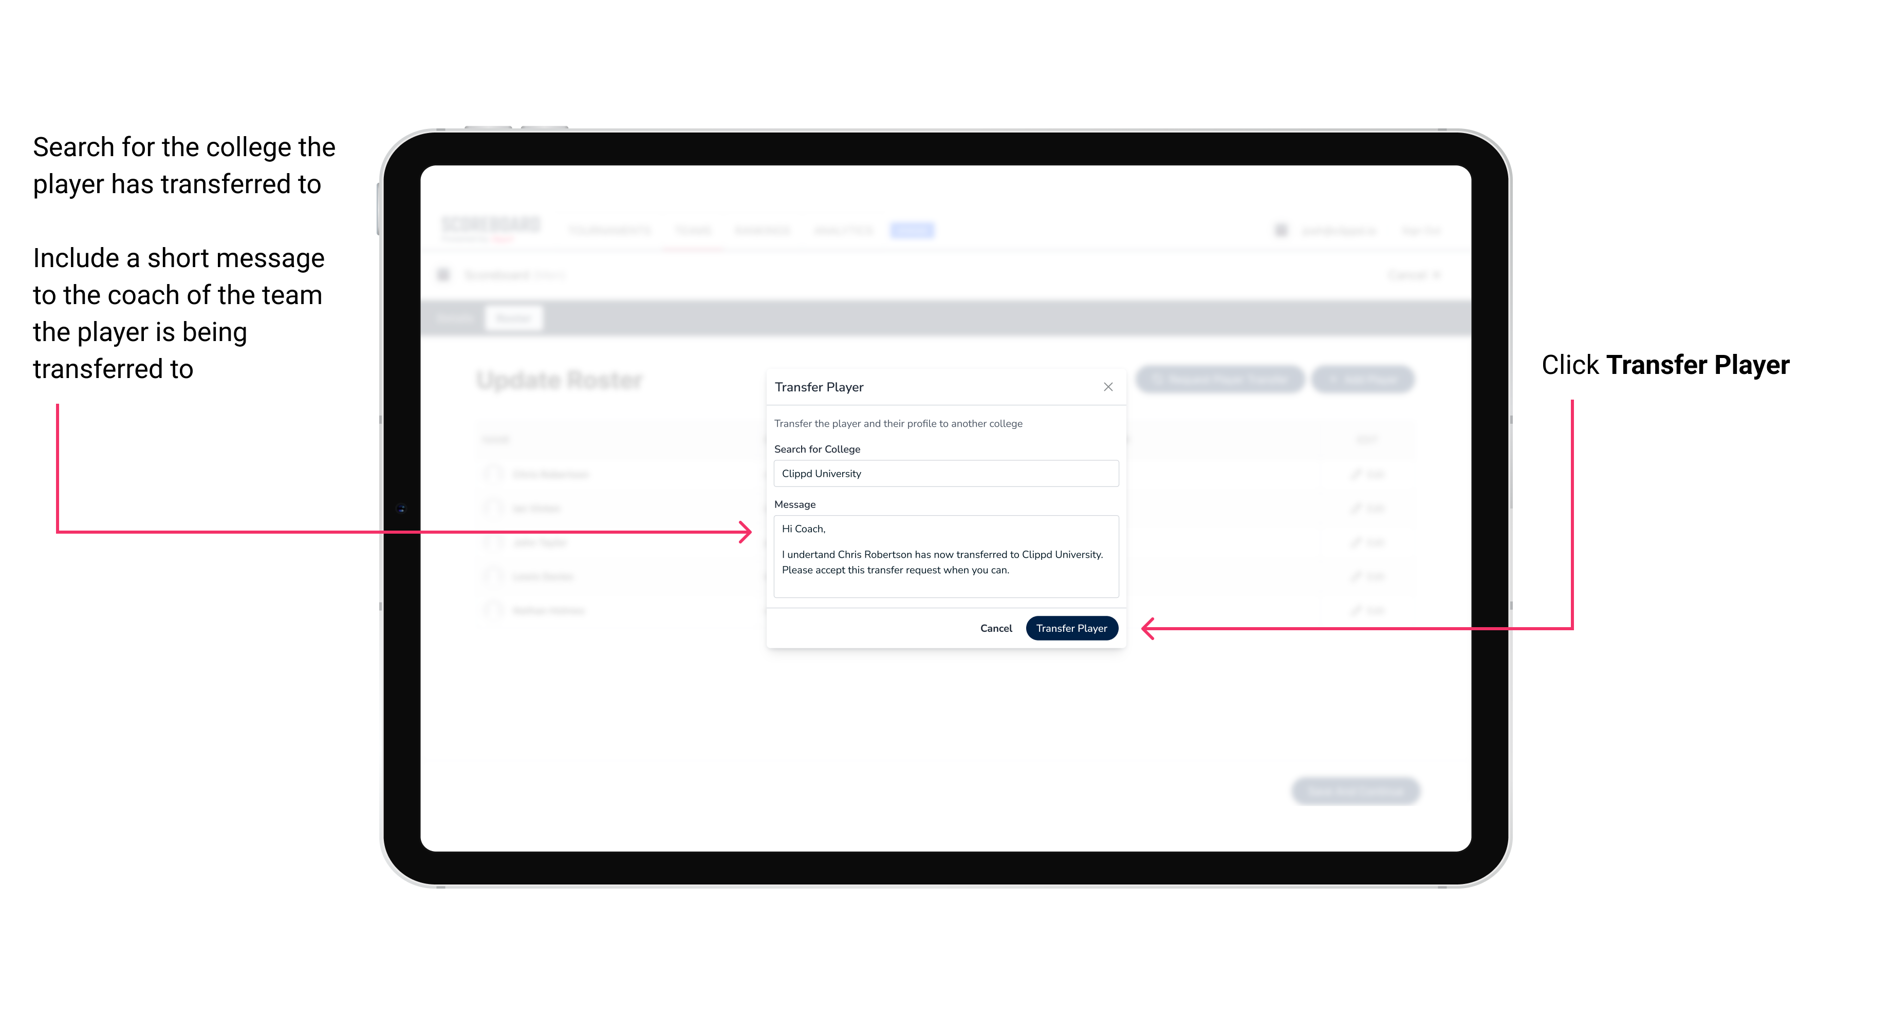Select the Search for College input field
Screen dimensions: 1891x1017
942,474
